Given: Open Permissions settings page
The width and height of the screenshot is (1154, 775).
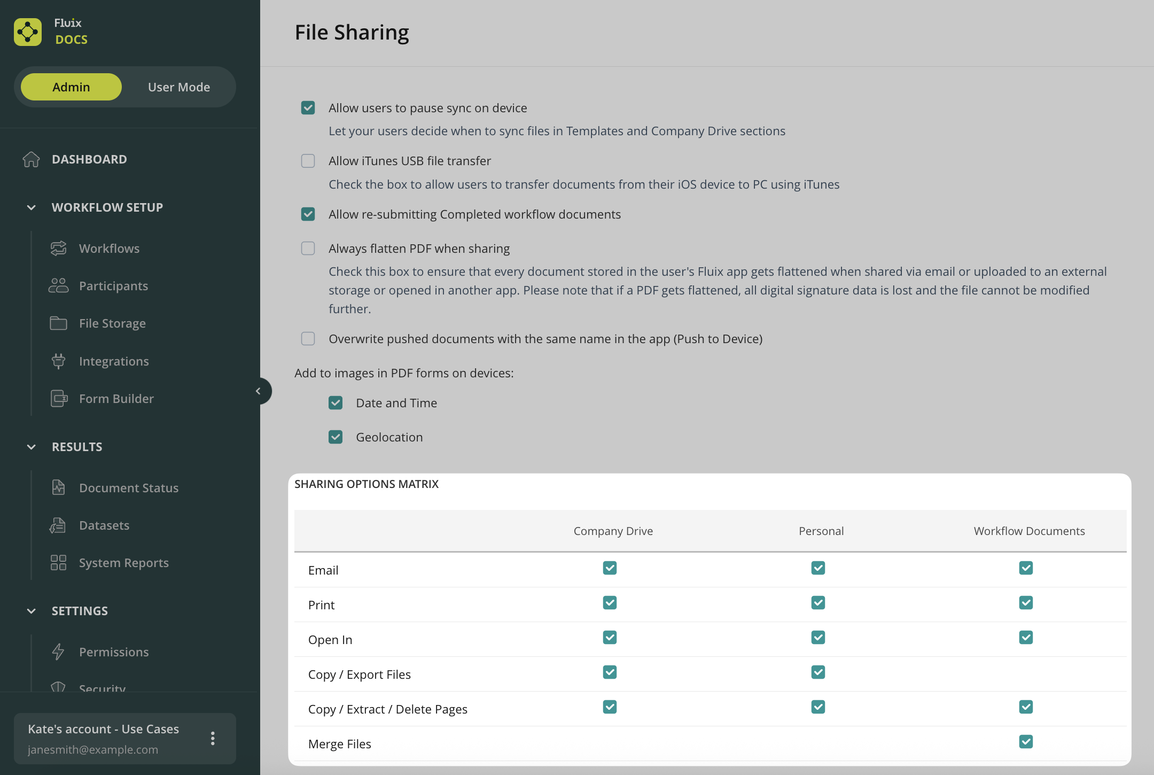Looking at the screenshot, I should [x=114, y=652].
